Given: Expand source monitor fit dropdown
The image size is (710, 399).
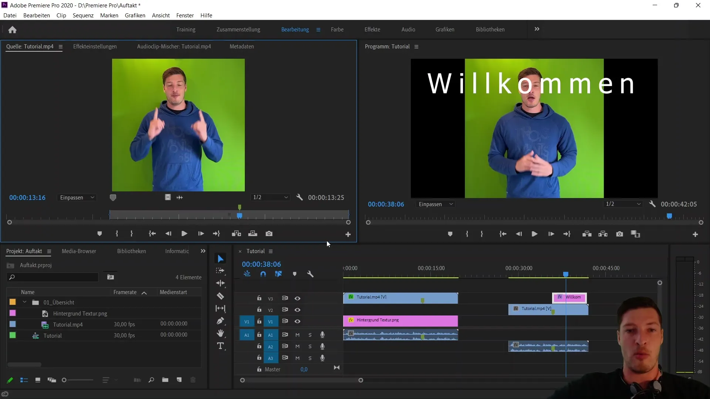Looking at the screenshot, I should tap(76, 197).
